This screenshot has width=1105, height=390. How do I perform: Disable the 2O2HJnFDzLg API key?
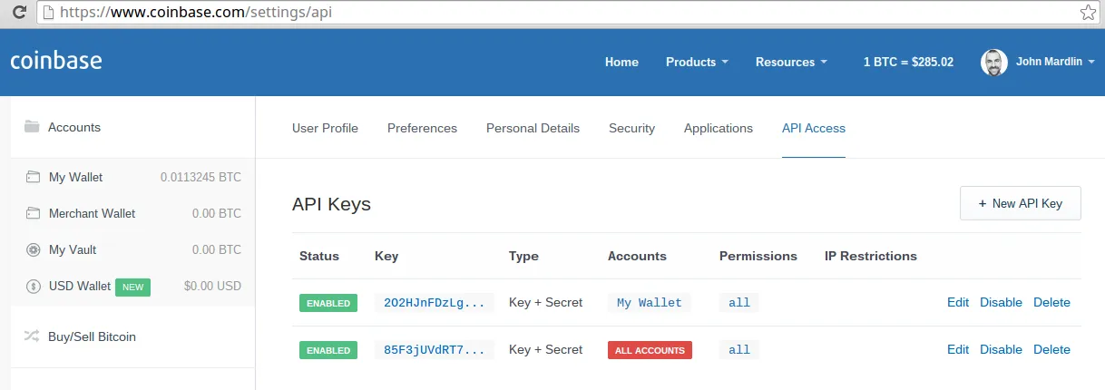pyautogui.click(x=1001, y=302)
